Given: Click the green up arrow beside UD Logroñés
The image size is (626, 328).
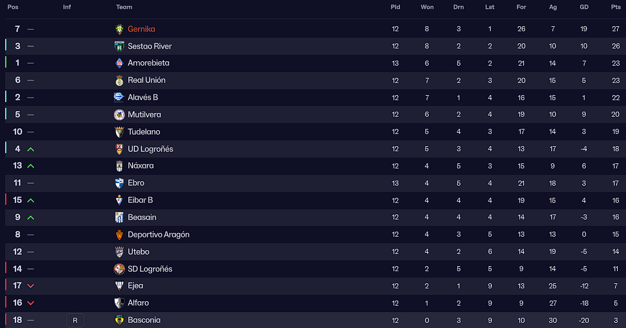Looking at the screenshot, I should (x=31, y=149).
